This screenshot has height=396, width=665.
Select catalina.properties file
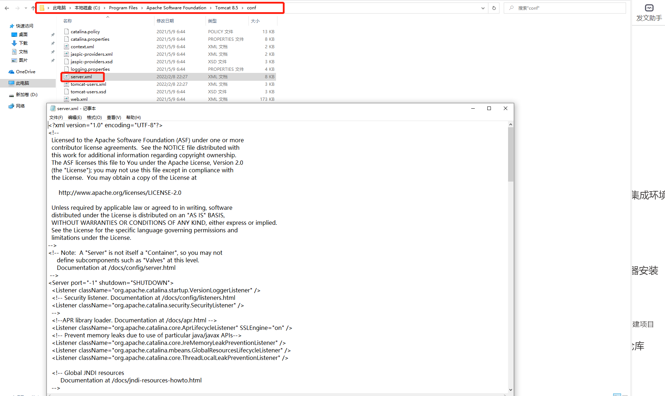(x=90, y=39)
